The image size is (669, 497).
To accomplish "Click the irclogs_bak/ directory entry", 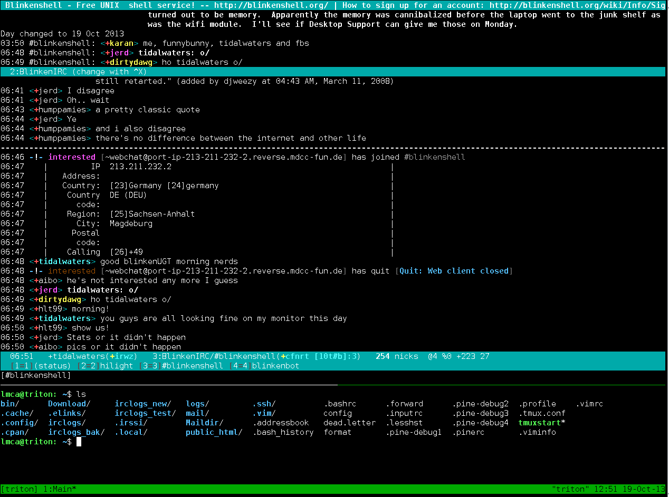I will pos(76,432).
